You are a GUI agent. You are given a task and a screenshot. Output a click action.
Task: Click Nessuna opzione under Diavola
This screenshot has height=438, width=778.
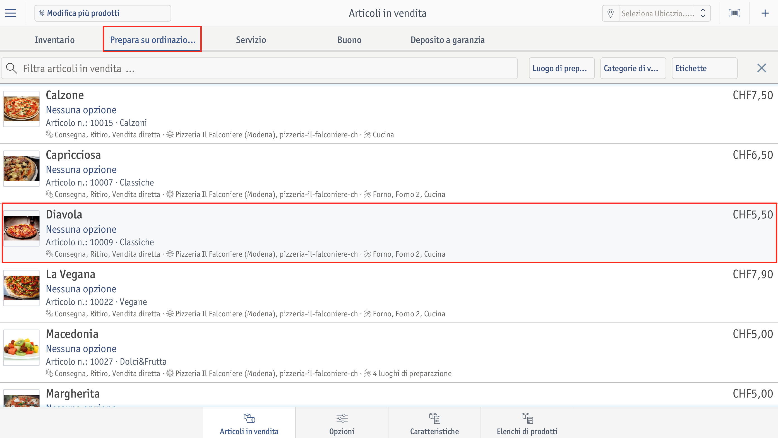pos(81,229)
